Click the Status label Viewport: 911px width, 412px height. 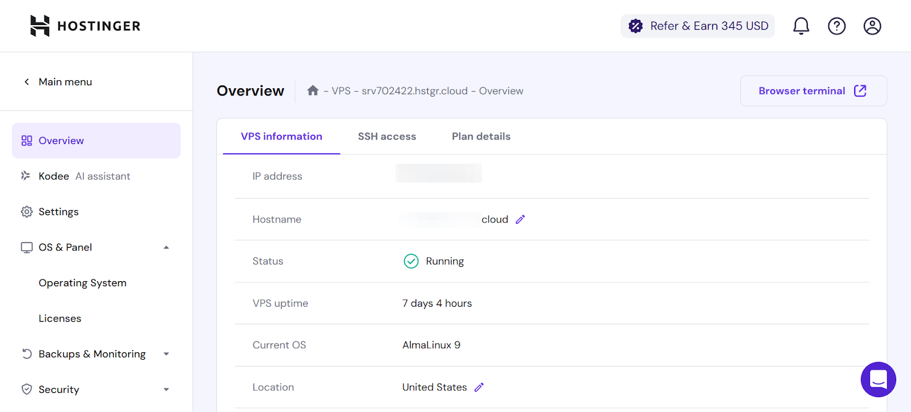tap(268, 261)
